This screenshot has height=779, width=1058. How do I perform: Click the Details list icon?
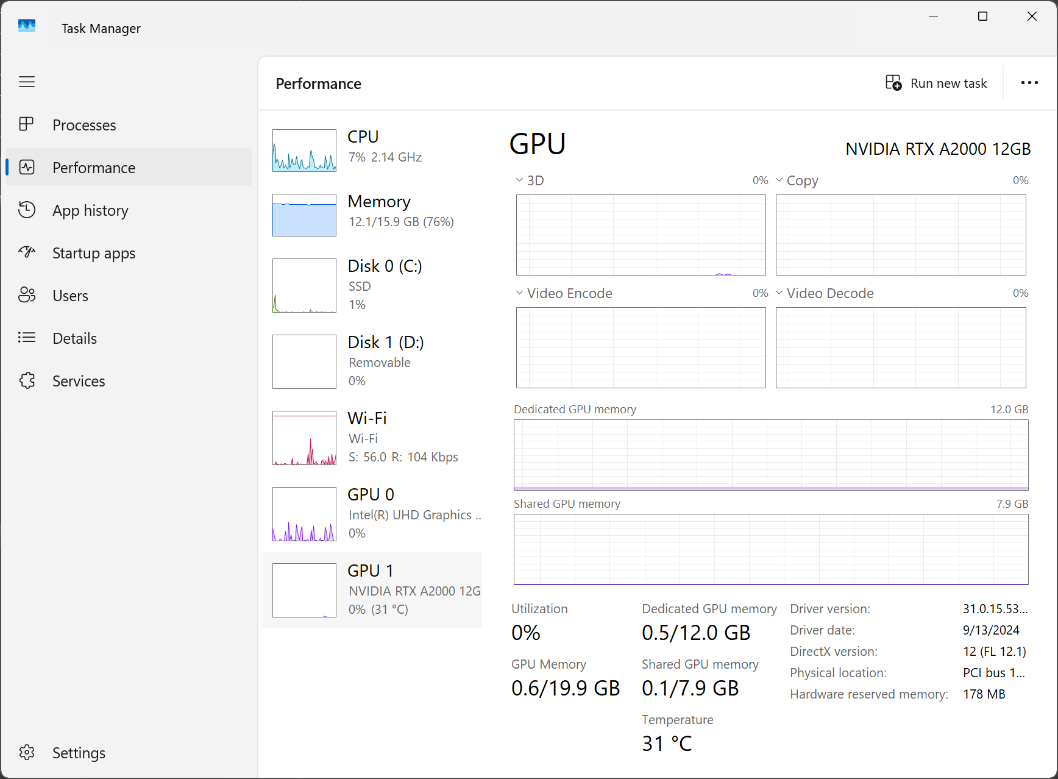tap(27, 338)
